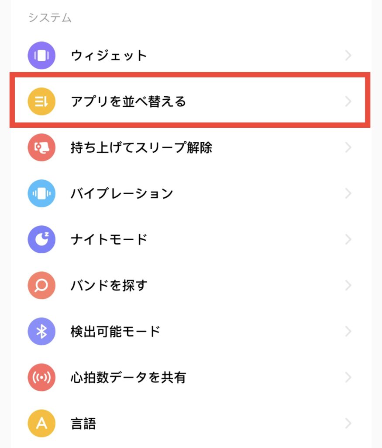Open 心拍数データを共有 option
382x448 pixels.
191,378
